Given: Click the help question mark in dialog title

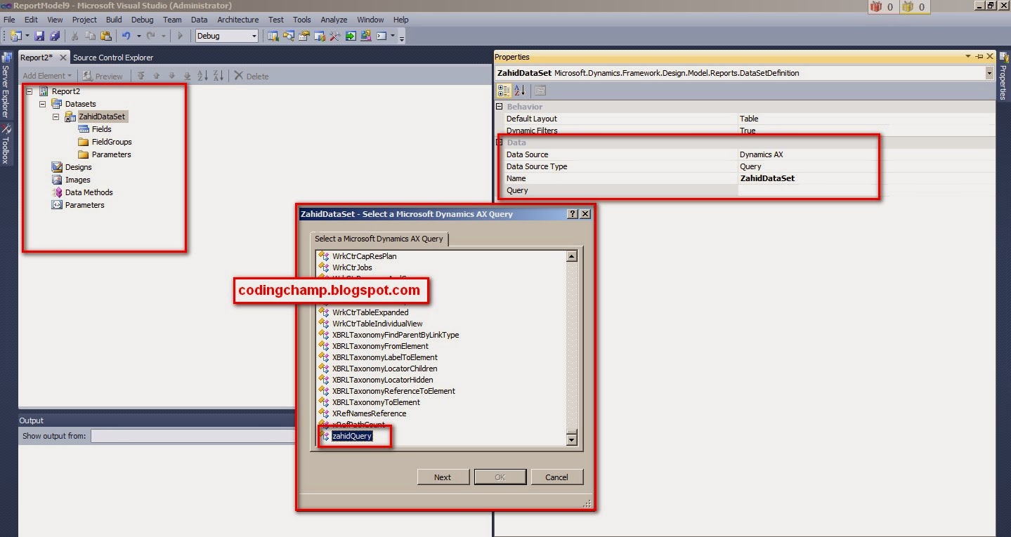Looking at the screenshot, I should [572, 213].
